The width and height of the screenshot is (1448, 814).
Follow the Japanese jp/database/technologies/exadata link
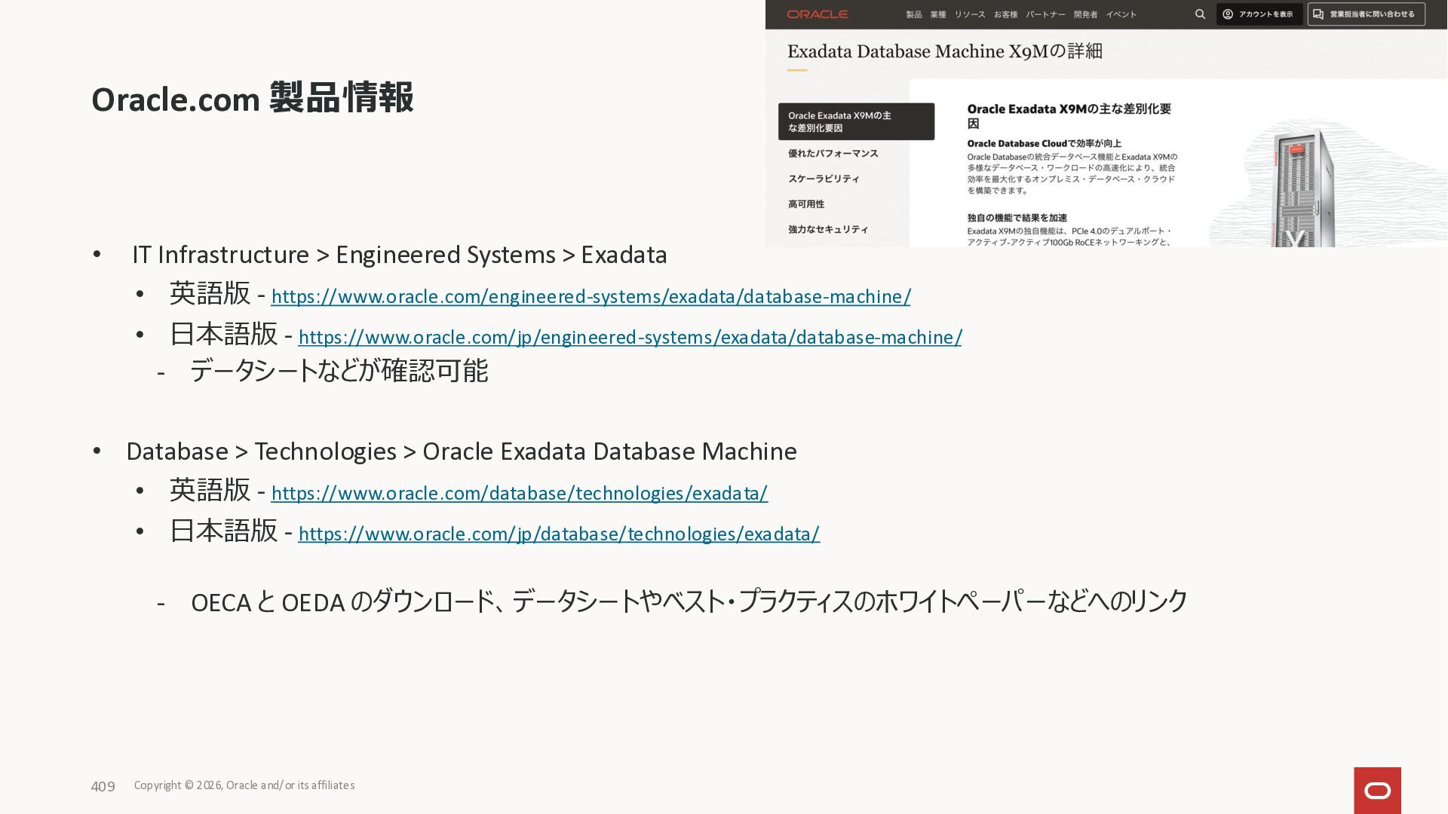559,534
